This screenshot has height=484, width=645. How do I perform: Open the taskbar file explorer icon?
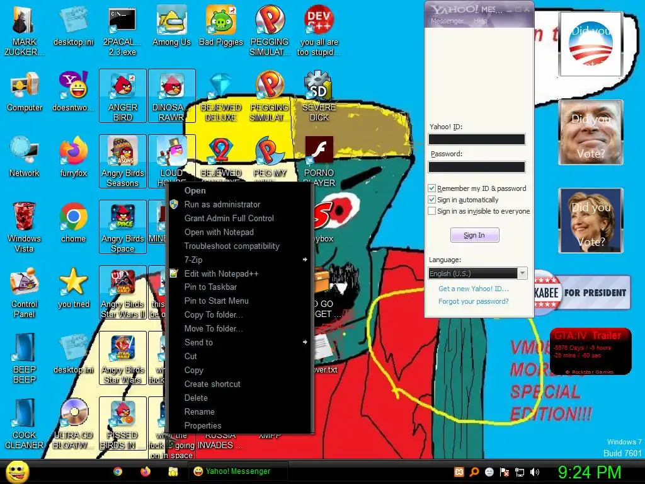click(x=173, y=471)
